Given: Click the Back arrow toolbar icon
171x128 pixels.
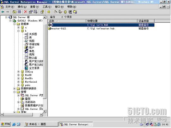Looking at the screenshot, I should [x=3, y=12].
